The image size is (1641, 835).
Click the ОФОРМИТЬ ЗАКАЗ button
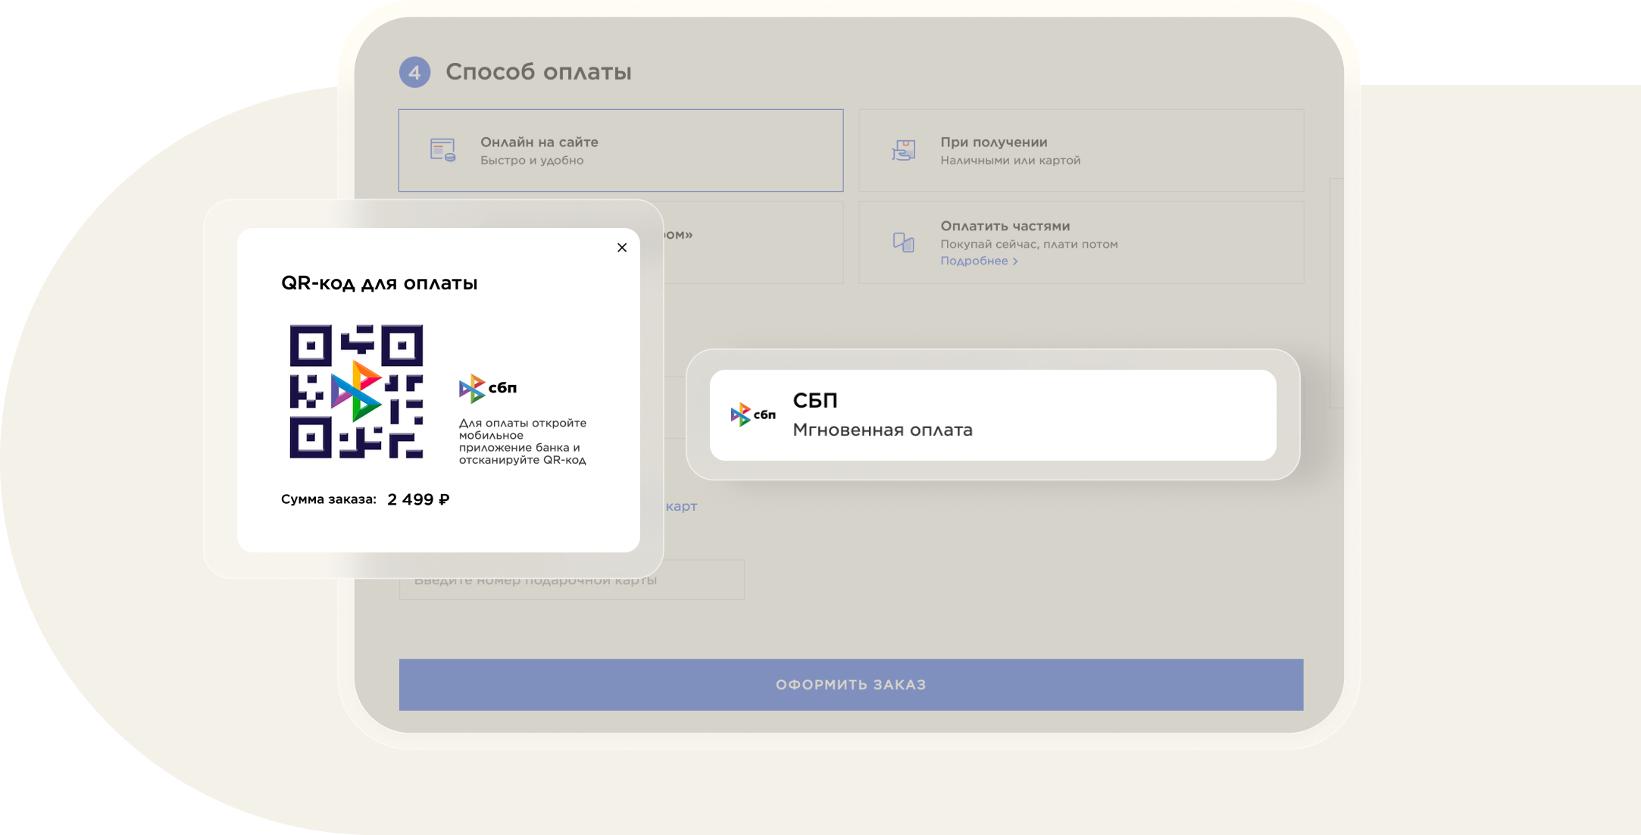851,684
